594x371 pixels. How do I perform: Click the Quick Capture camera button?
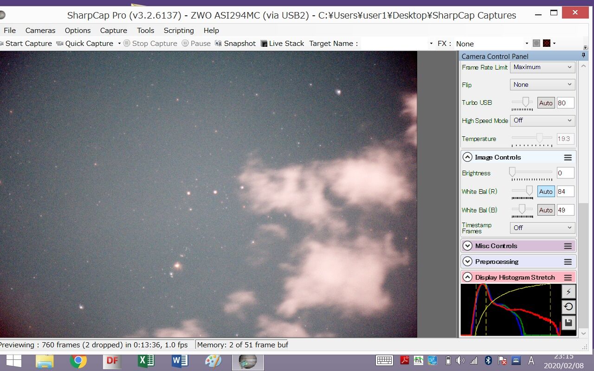coord(85,43)
